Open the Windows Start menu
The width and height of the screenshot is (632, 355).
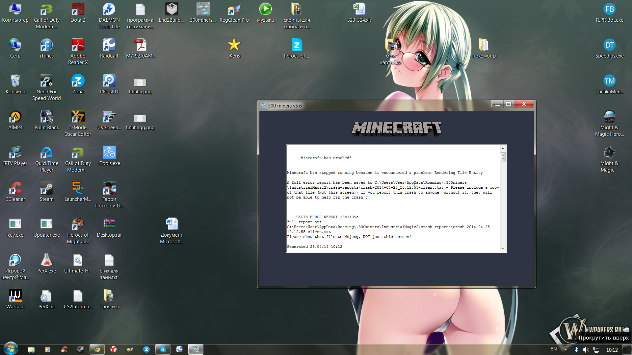click(x=11, y=349)
